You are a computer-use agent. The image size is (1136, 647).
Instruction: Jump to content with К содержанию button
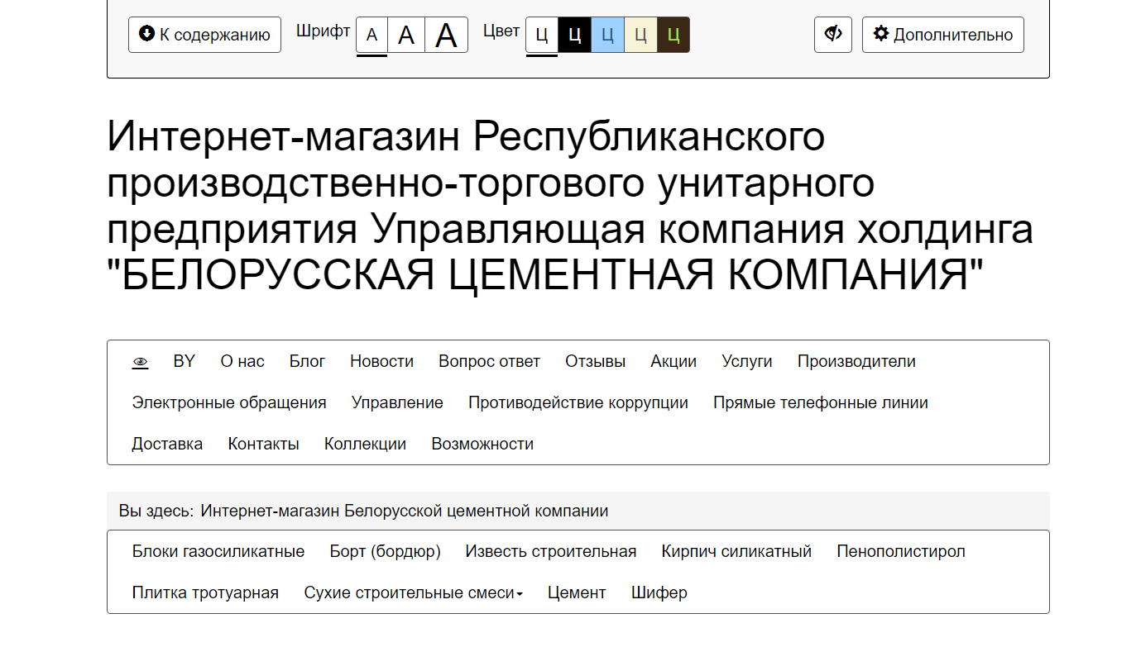click(204, 35)
